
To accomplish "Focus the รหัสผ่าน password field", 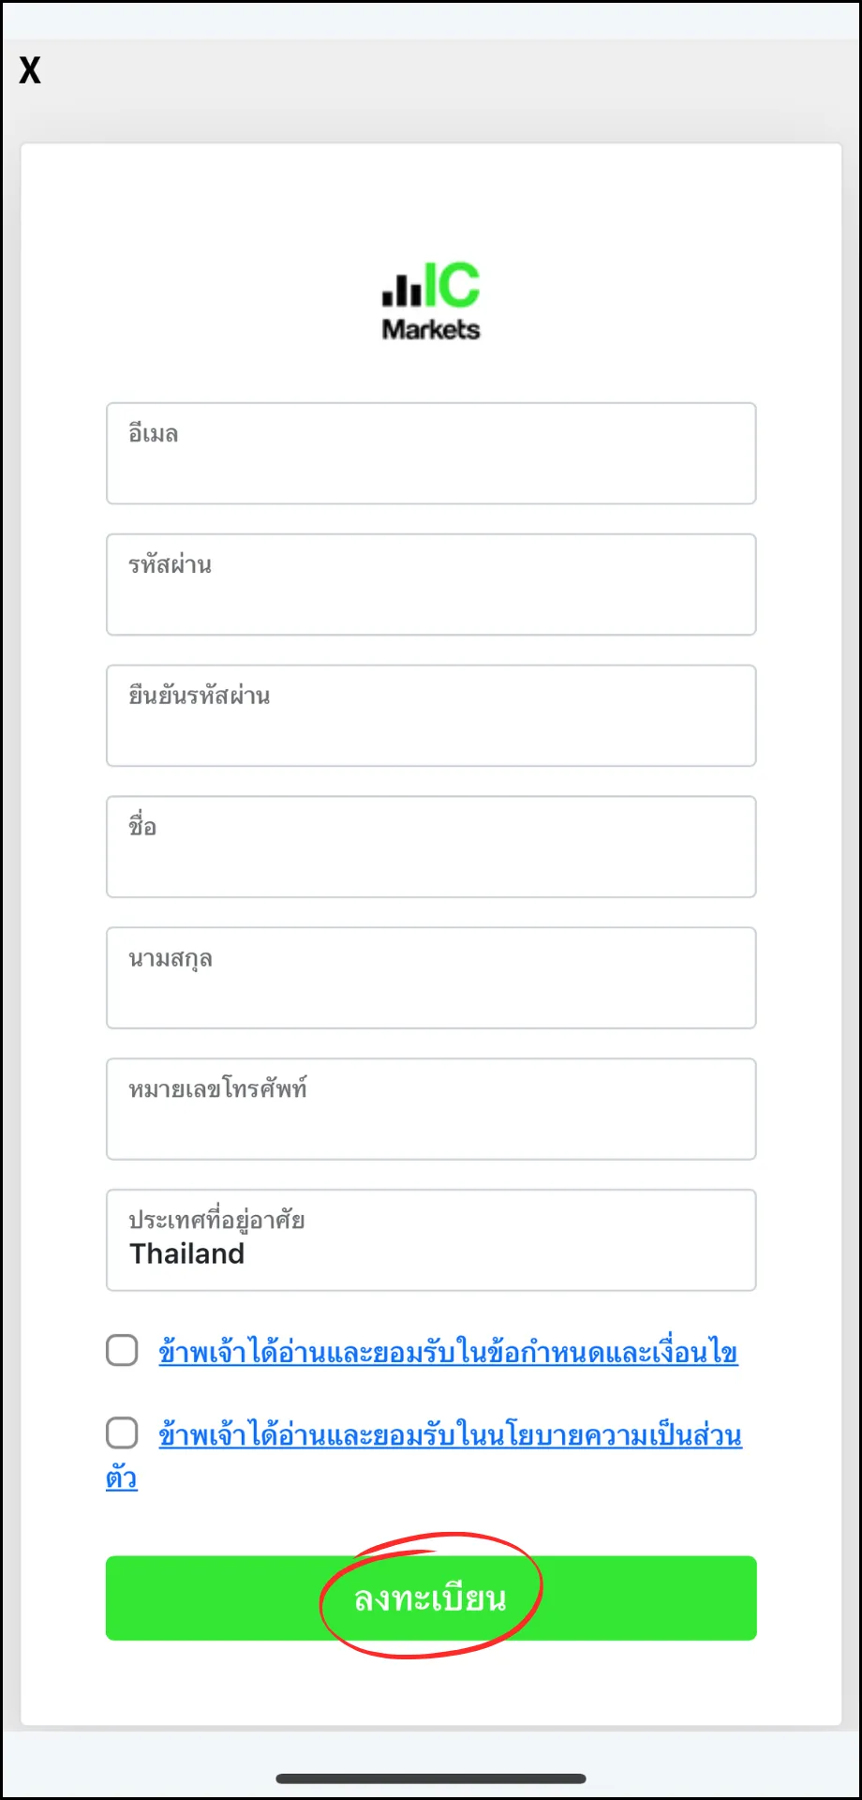I will pyautogui.click(x=431, y=585).
